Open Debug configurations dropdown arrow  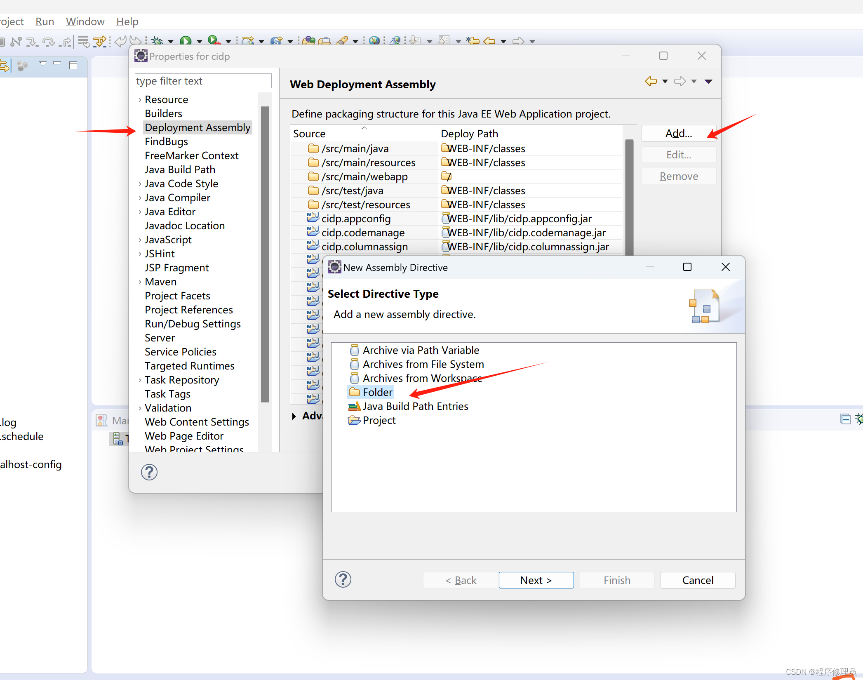(171, 41)
